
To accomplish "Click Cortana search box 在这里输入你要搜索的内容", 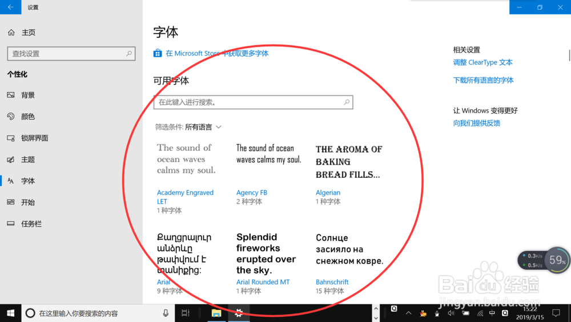I will coord(97,313).
